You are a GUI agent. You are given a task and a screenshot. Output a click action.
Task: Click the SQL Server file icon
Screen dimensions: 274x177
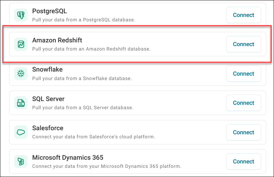click(21, 103)
